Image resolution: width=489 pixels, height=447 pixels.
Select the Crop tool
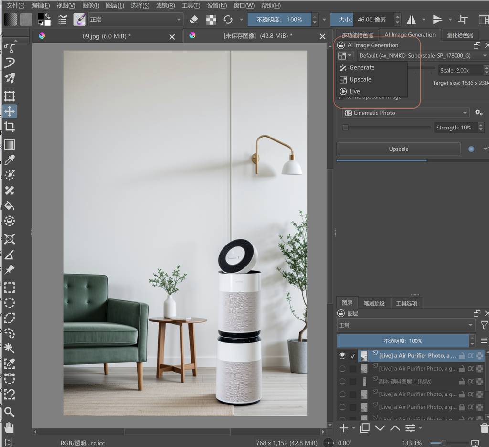[x=10, y=127]
